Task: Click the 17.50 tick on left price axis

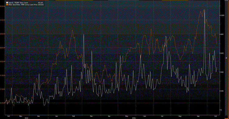Action: click(2, 75)
